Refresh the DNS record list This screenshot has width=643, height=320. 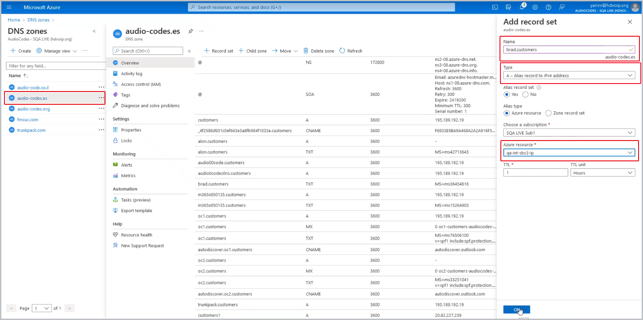tap(350, 50)
